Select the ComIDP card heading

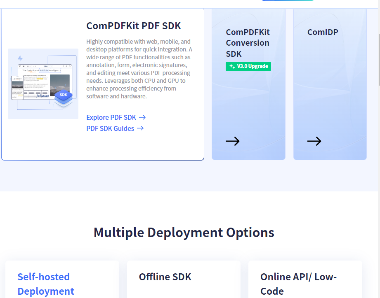point(323,32)
